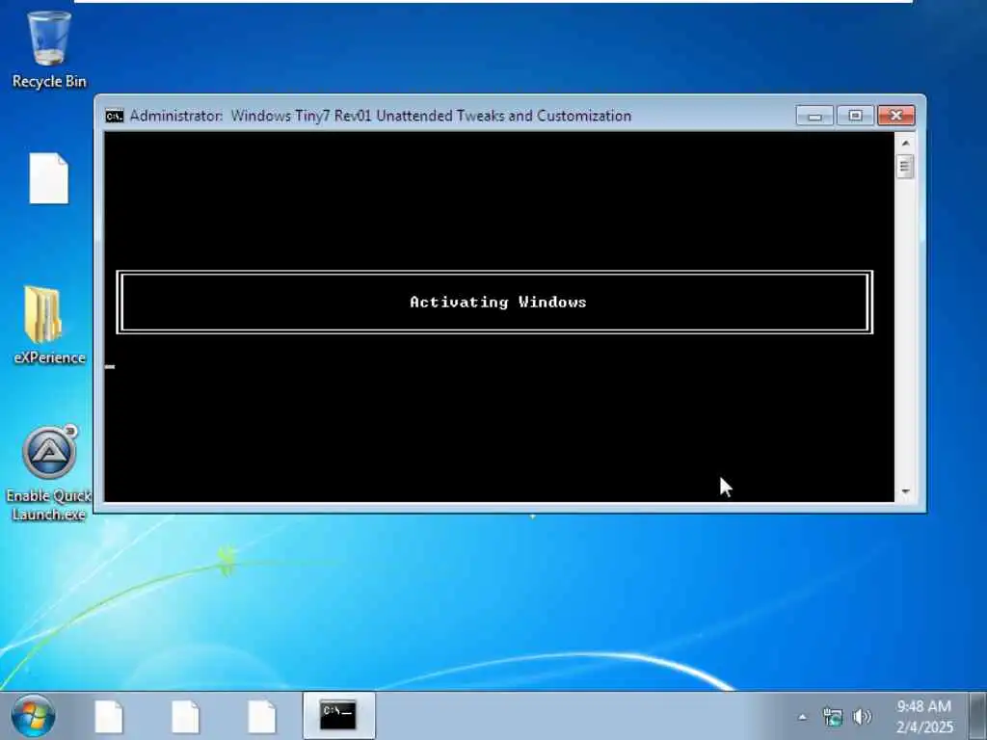Select the command prompt taskbar button
The height and width of the screenshot is (740, 987).
(338, 716)
